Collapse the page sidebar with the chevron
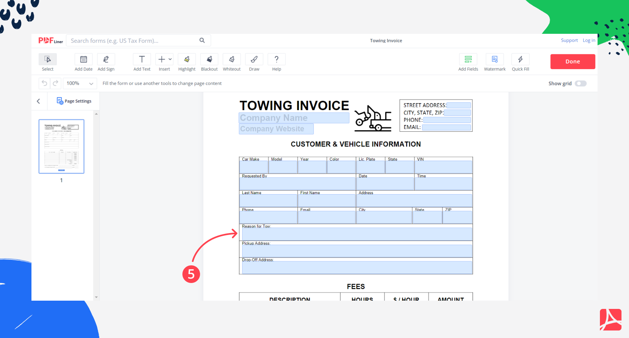Screen dimensions: 629x338 [39, 101]
